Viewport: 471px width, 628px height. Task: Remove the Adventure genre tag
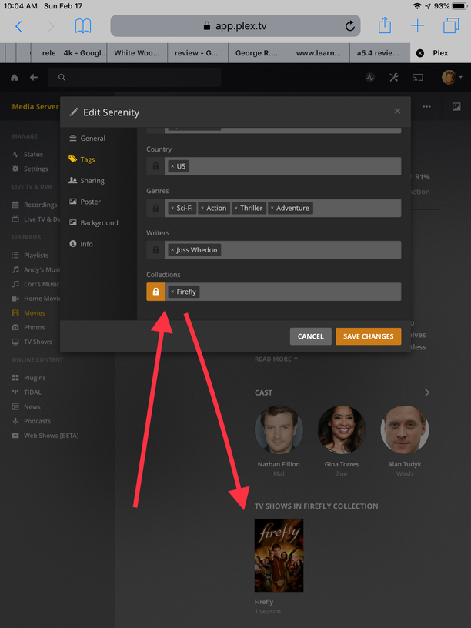272,208
